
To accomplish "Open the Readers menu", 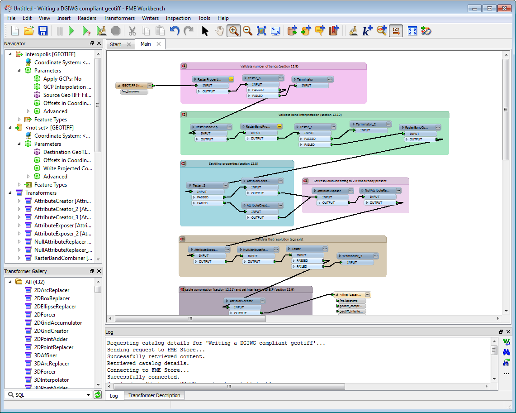I will [x=87, y=18].
